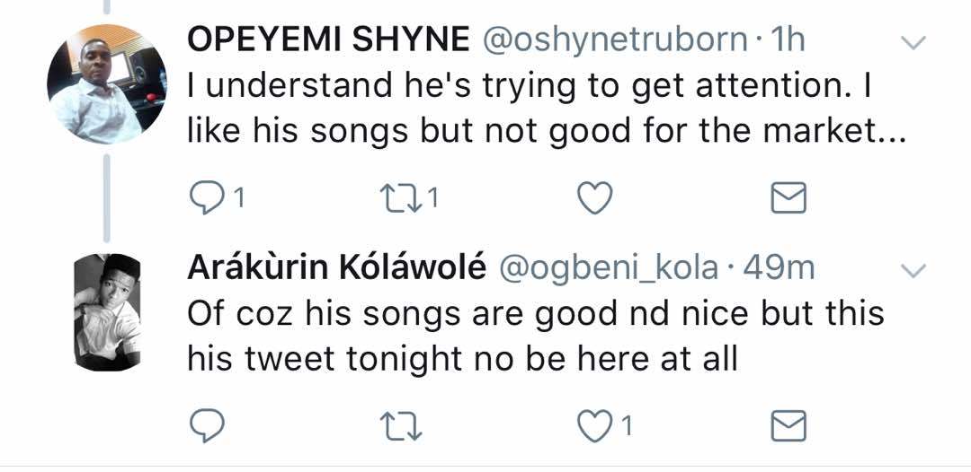Like Arákùrin Kóláwolé's tweet

[593, 424]
